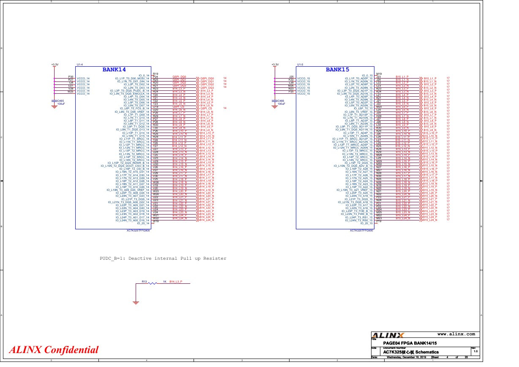Viewport: 519px width, 367px height.
Task: Click pin name IO_L15N_T2_DQS_ADV_B_15
Action: point(353,166)
